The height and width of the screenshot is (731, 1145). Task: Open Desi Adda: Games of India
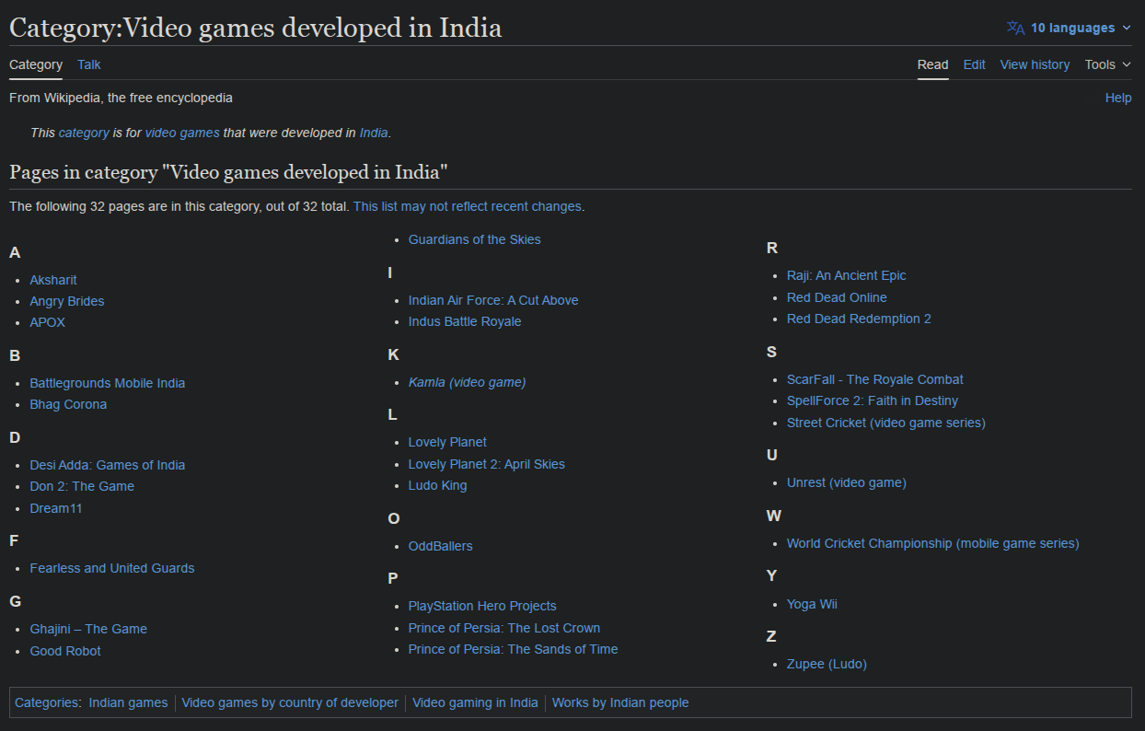pos(108,465)
